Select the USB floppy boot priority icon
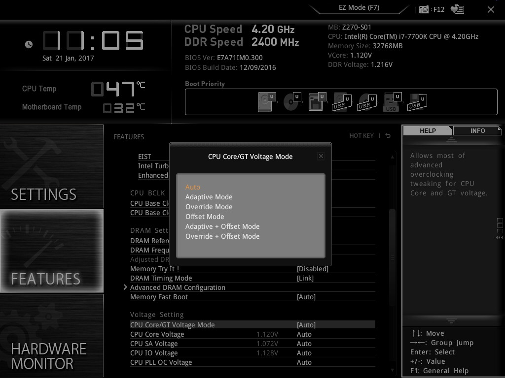The image size is (505, 378). coord(417,102)
